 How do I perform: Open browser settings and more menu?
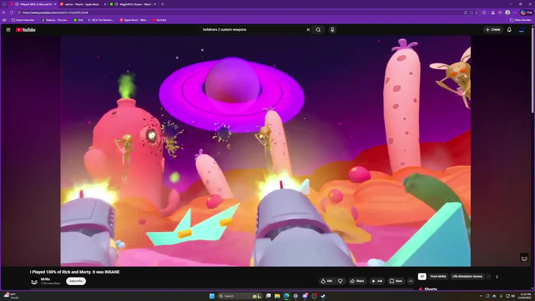pos(515,13)
